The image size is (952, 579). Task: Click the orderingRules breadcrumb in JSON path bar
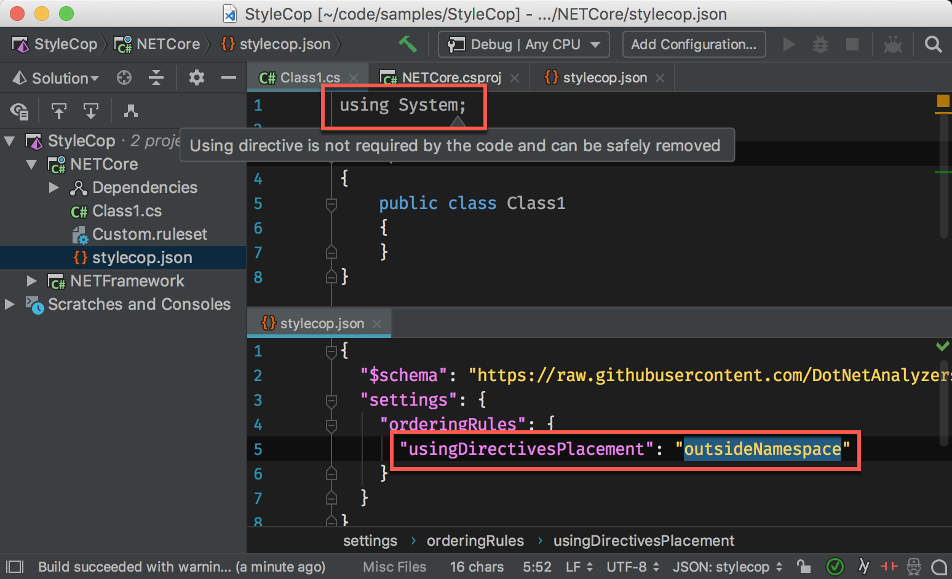click(475, 541)
